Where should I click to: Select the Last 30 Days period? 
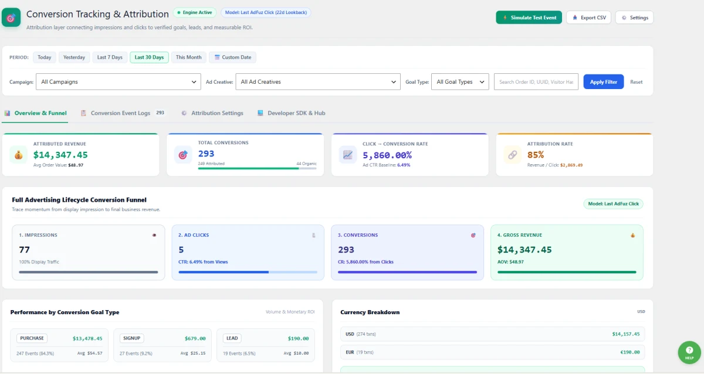pos(149,57)
